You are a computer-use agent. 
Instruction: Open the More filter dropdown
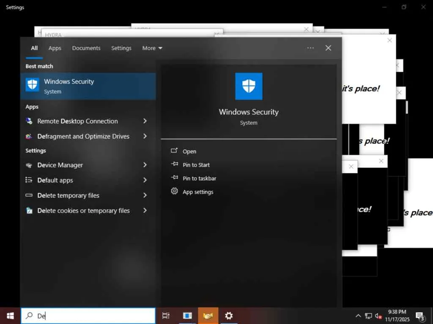coord(152,48)
